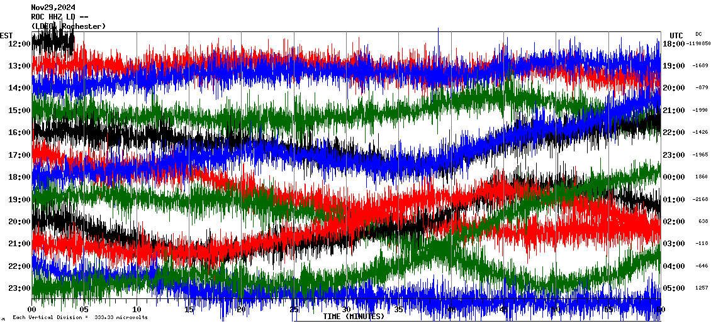
Task: Click the 18:00 UTC row label
Action: tap(674, 43)
